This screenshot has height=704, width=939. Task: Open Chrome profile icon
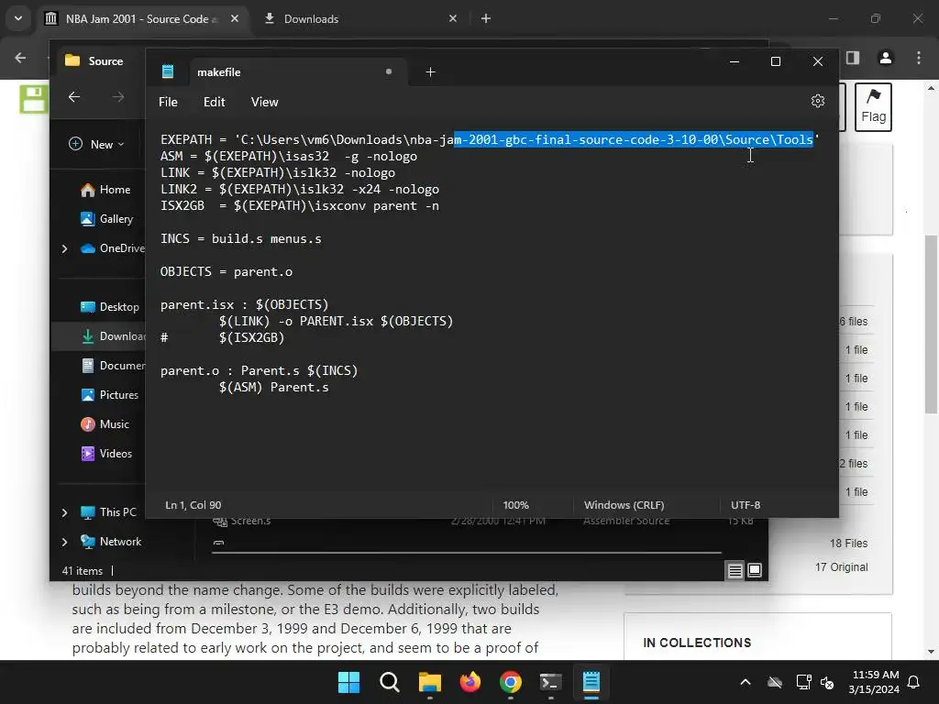[886, 58]
